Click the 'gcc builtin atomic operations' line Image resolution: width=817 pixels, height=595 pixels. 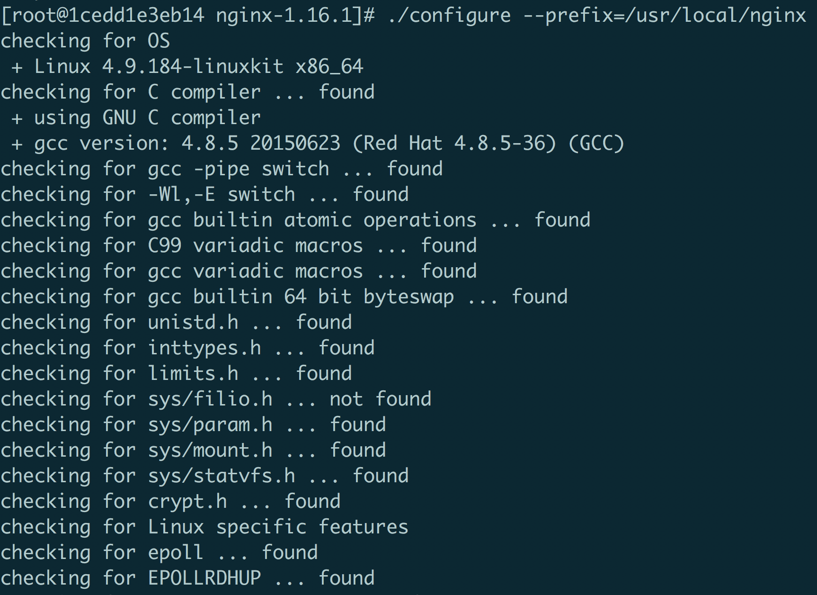[295, 220]
